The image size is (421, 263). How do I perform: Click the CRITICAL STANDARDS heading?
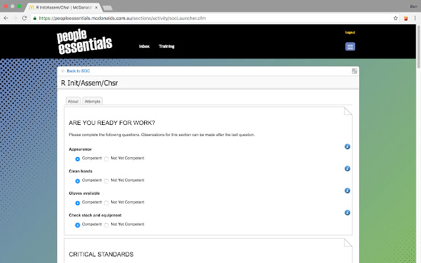pos(101,254)
